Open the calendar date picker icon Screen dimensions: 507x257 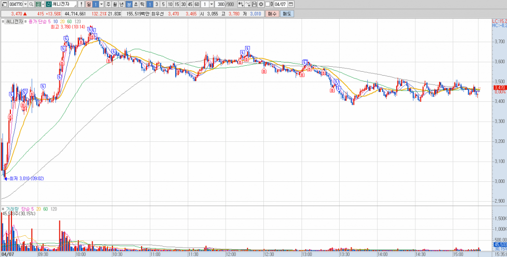(x=291, y=4)
